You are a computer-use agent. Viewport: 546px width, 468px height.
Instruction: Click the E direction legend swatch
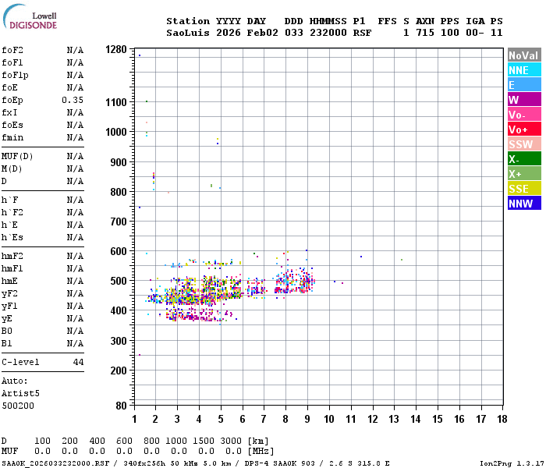524,85
